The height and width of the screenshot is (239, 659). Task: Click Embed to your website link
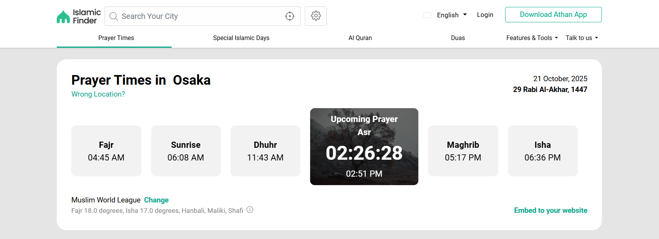[x=550, y=210]
